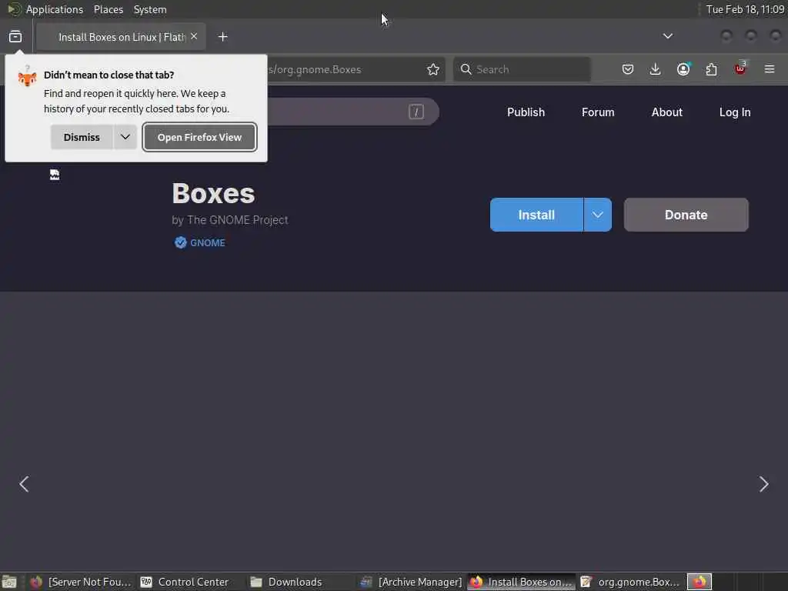Screen dimensions: 788x591
Task: Open the Firefox account icon
Action: coord(683,69)
